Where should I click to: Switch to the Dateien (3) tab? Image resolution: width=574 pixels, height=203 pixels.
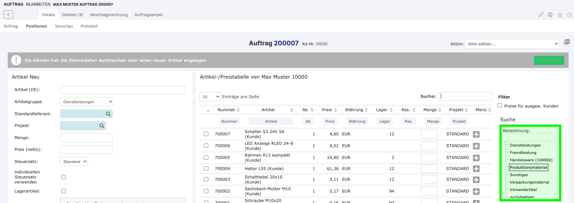(72, 15)
